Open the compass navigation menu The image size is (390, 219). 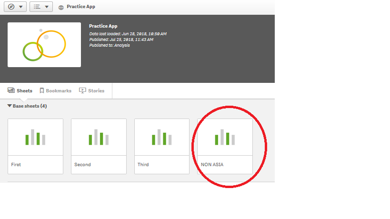point(15,7)
